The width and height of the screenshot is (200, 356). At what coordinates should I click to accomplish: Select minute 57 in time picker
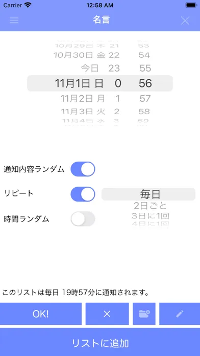(x=145, y=99)
